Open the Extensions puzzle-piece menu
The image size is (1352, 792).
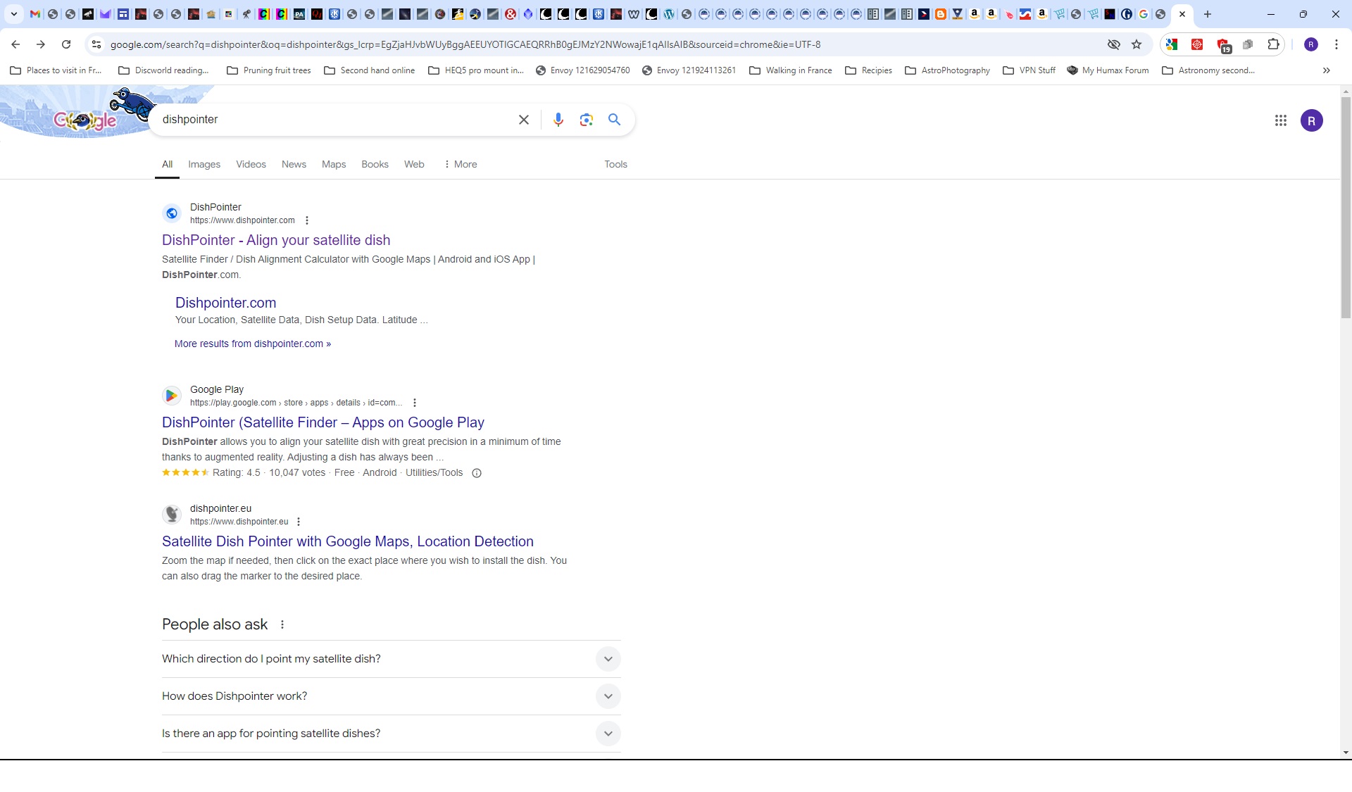click(x=1273, y=44)
